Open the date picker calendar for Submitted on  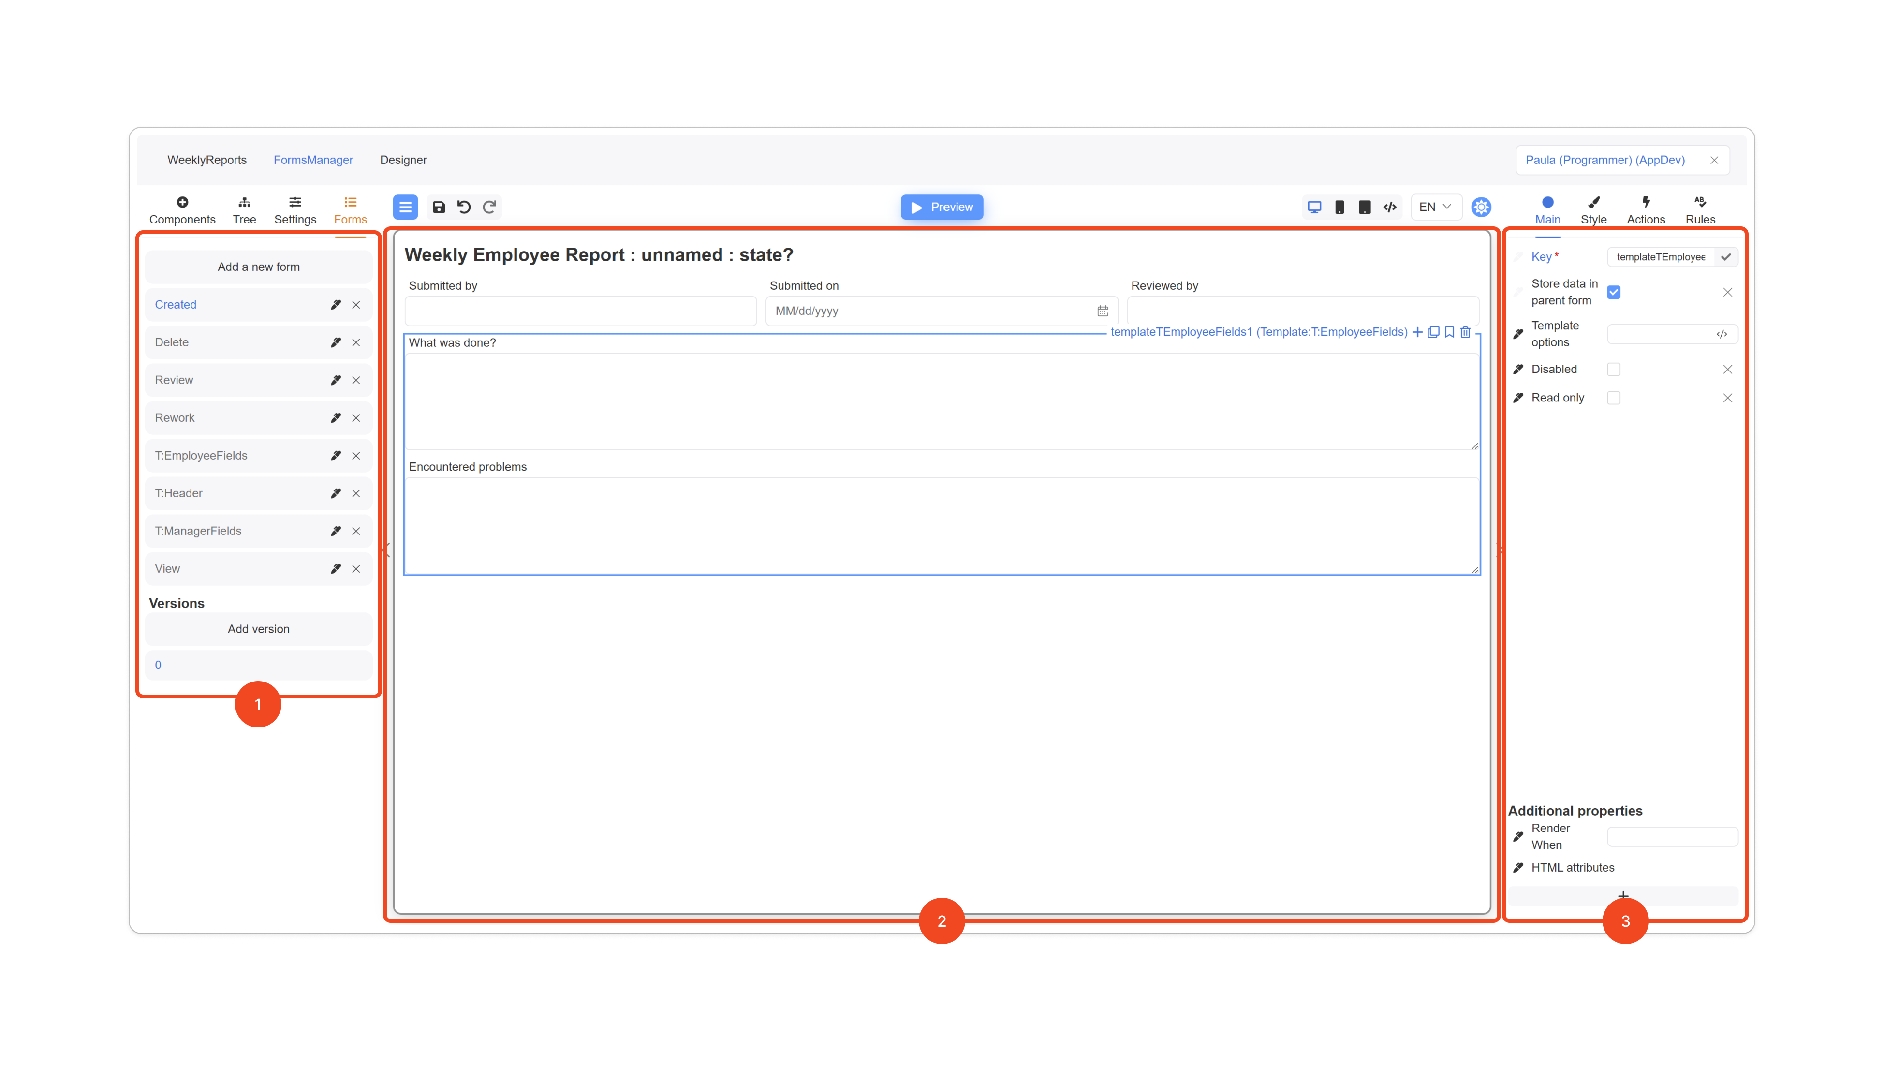click(x=1102, y=311)
